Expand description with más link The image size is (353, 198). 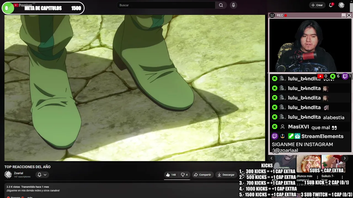coord(30,197)
